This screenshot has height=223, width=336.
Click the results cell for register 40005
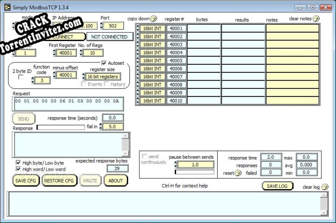point(243,61)
